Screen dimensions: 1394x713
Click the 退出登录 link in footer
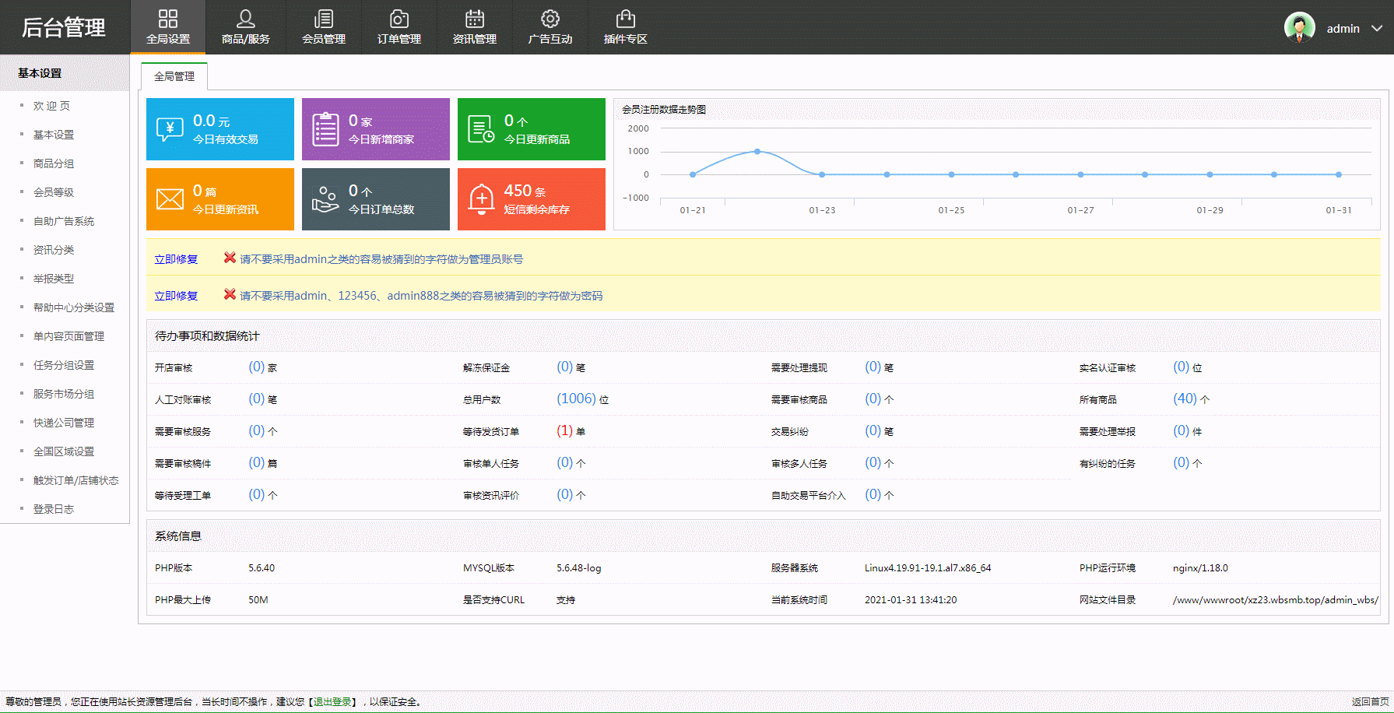point(332,702)
